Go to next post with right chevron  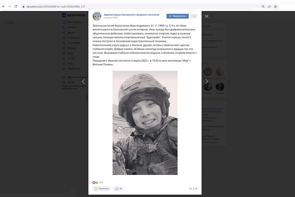pyautogui.click(x=207, y=81)
